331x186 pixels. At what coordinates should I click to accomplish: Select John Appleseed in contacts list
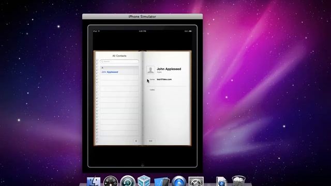119,72
